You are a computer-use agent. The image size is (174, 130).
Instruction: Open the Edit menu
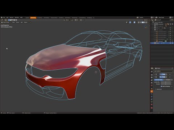[x=7, y=18]
